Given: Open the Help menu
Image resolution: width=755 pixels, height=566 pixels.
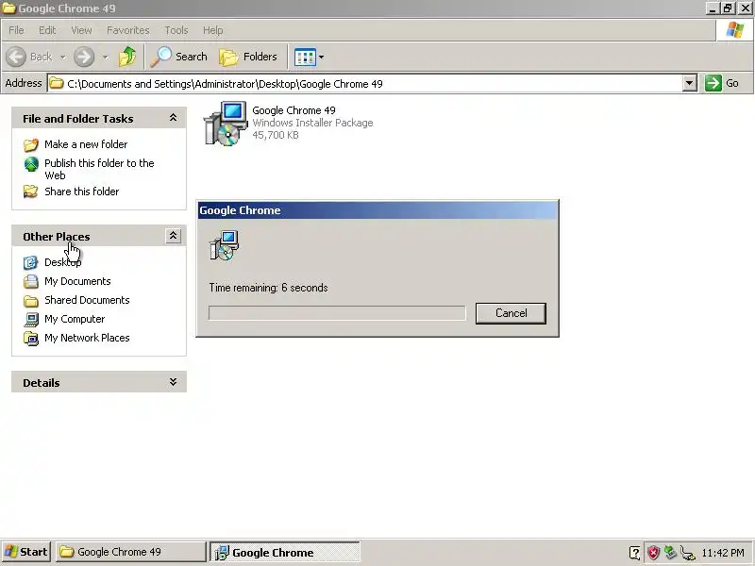Looking at the screenshot, I should pos(213,30).
